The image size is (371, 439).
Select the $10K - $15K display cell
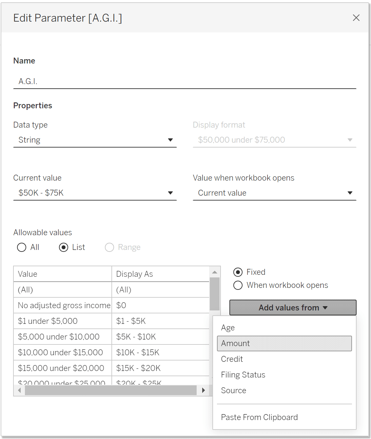coord(161,353)
